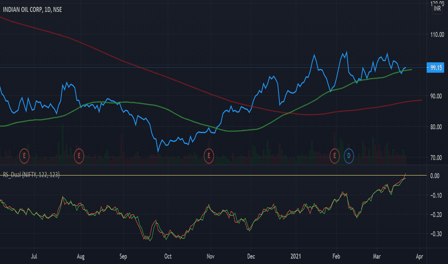Click the 70.00 price axis label

tap(436, 157)
